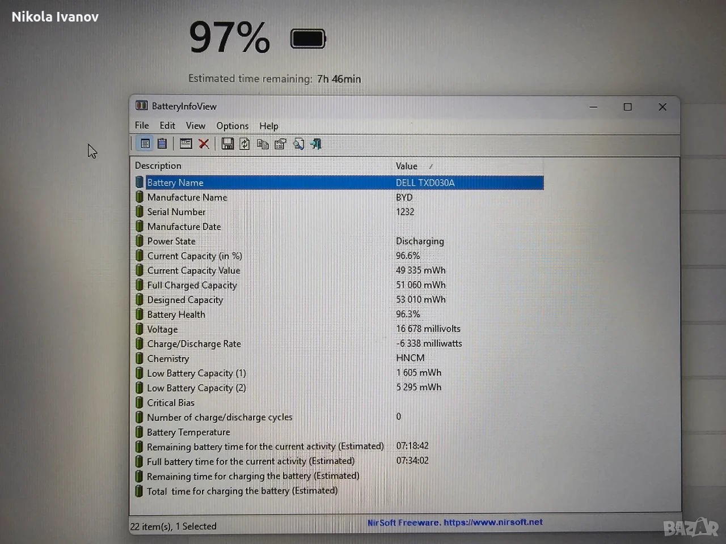Viewport: 726px width, 544px height.
Task: Select 'Number of charge/discharge cycles' row
Action: point(339,417)
